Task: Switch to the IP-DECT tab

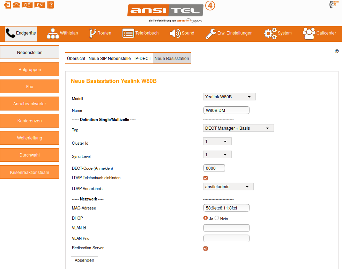Action: point(143,59)
